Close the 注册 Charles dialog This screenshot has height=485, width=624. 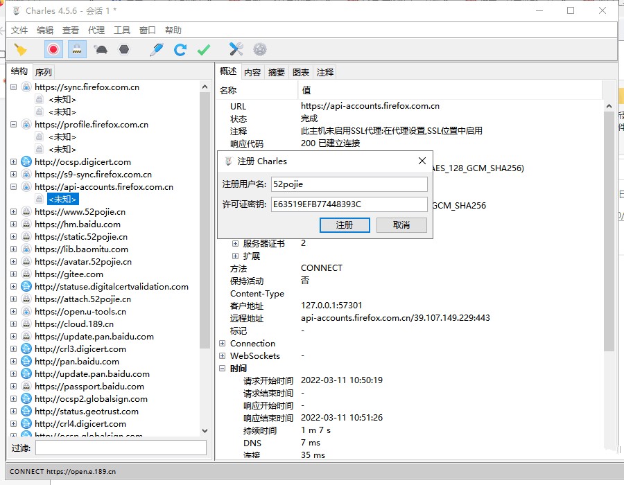tap(422, 161)
